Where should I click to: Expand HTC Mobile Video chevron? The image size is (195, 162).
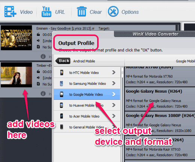click(114, 72)
